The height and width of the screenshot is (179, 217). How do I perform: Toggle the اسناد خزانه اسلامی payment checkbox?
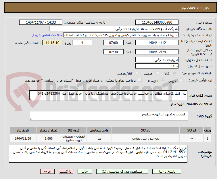pyautogui.click(x=140, y=80)
